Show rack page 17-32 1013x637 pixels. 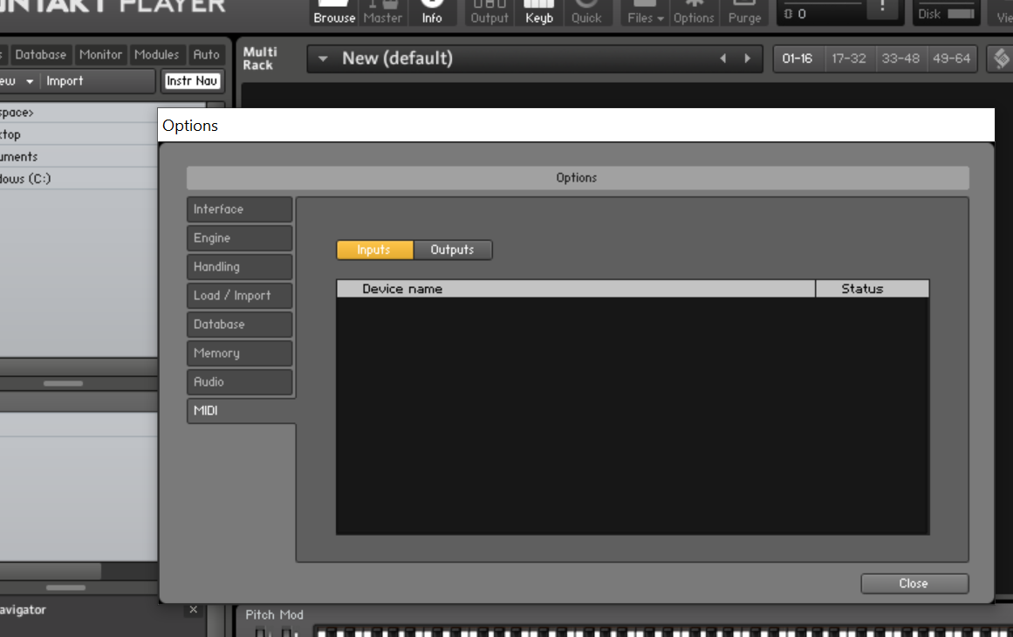(848, 58)
